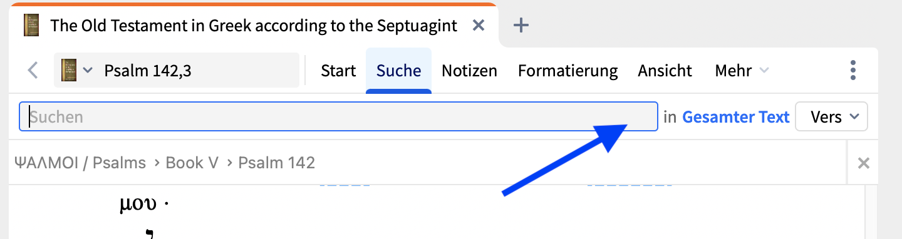Switch to the Start tab
Screen dimensions: 902x239
338,71
